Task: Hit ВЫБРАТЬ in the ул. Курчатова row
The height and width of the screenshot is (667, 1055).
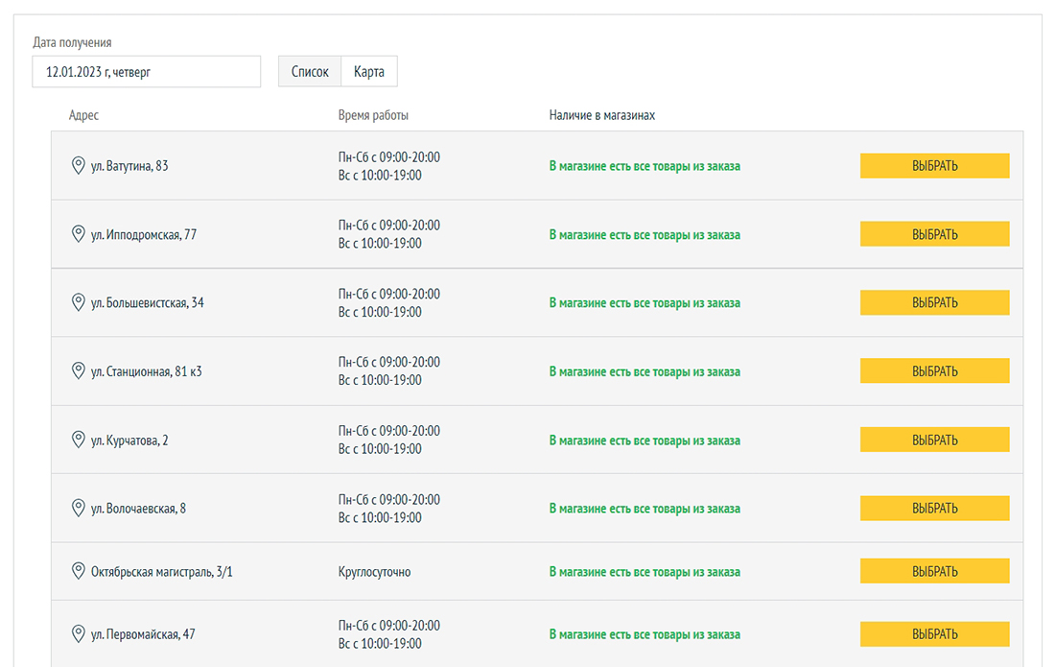Action: [934, 441]
